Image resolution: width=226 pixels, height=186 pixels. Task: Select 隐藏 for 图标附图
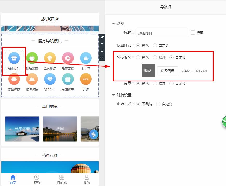(155, 57)
